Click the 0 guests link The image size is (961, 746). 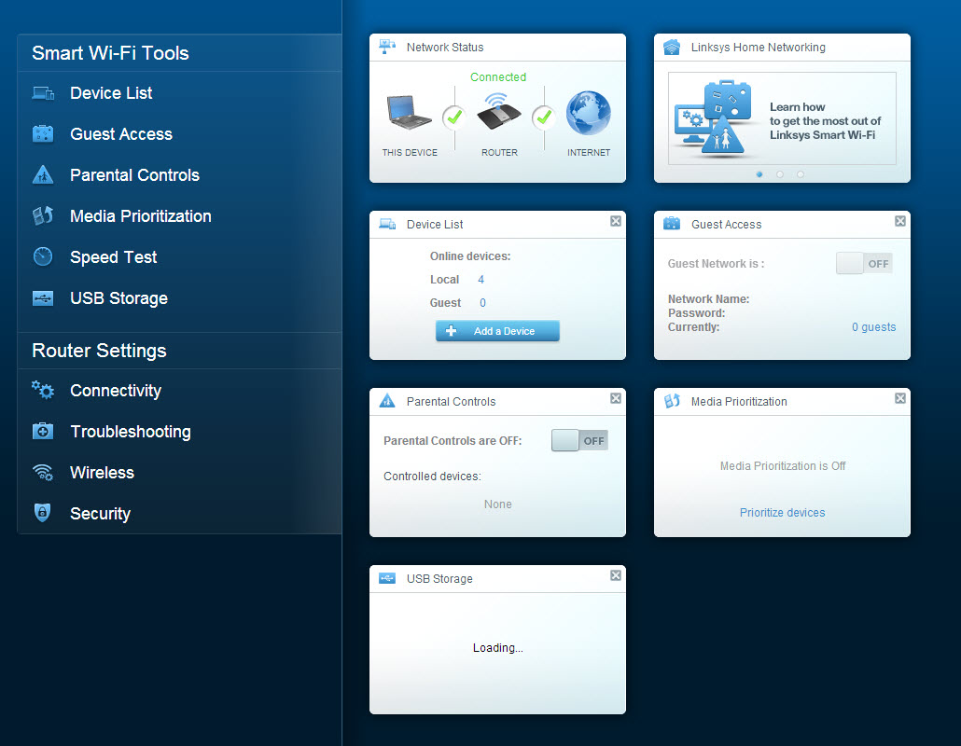pos(873,327)
